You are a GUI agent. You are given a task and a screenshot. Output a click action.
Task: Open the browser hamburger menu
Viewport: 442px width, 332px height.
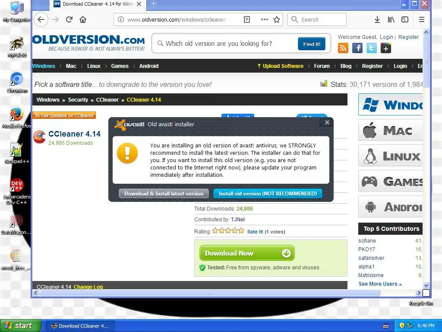tap(422, 19)
